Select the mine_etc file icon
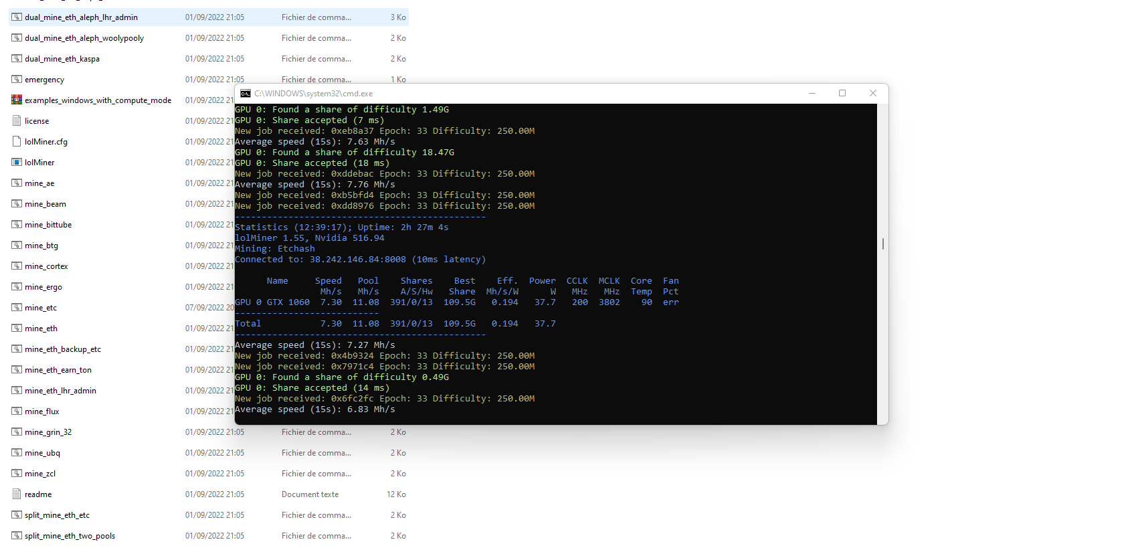The height and width of the screenshot is (560, 1130). point(17,308)
